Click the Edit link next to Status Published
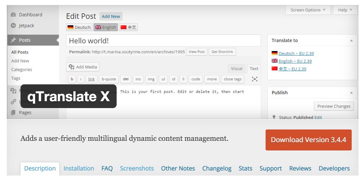This screenshot has height=181, width=364. coord(318,117)
